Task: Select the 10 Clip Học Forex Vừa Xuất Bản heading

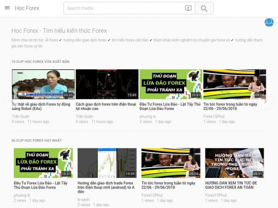Action: click(41, 61)
